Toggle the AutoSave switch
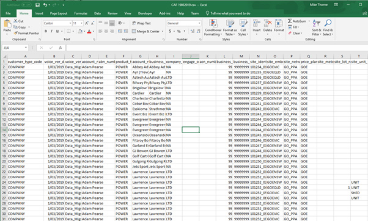 point(26,5)
